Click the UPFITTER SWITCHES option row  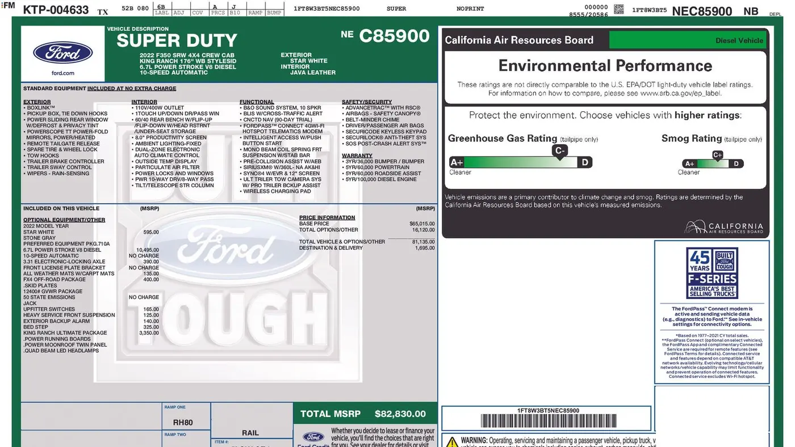[x=91, y=309]
